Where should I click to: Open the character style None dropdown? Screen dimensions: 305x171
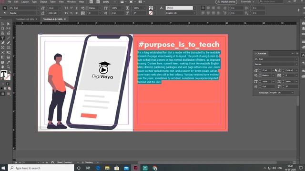(194, 8)
